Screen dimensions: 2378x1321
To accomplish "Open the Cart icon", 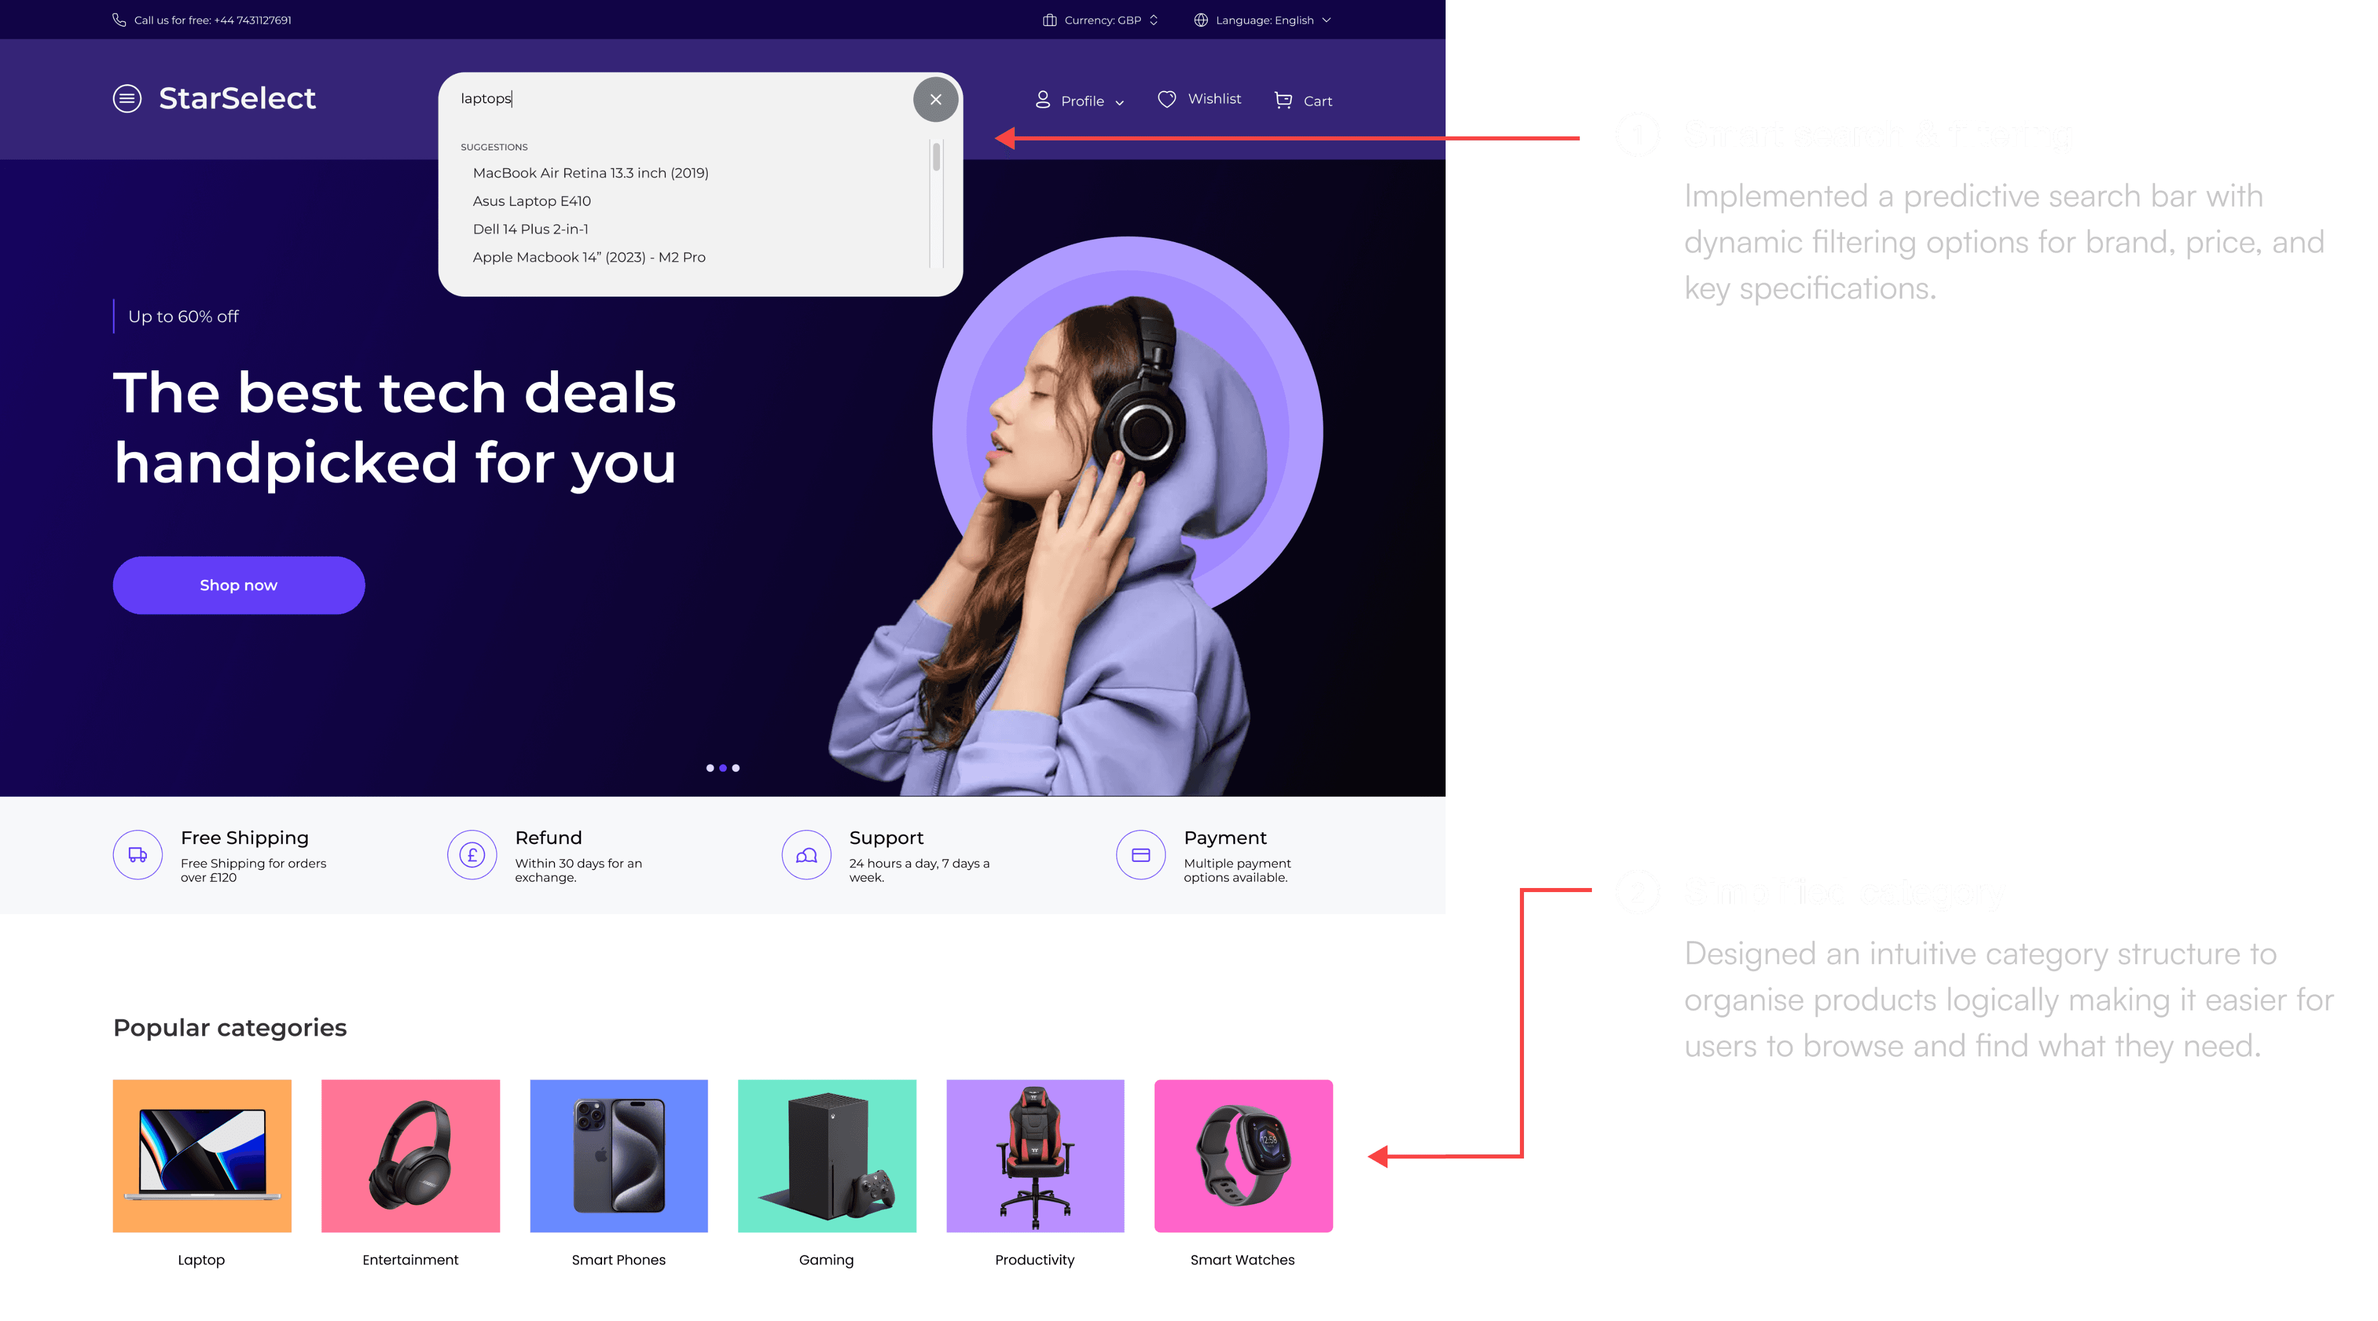I will coord(1283,100).
